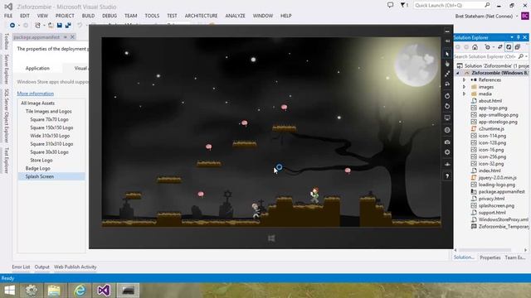
Task: Open the Output panel tab
Action: [x=42, y=267]
